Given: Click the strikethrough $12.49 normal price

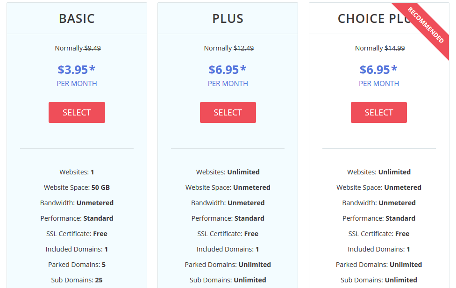Looking at the screenshot, I should tap(244, 48).
